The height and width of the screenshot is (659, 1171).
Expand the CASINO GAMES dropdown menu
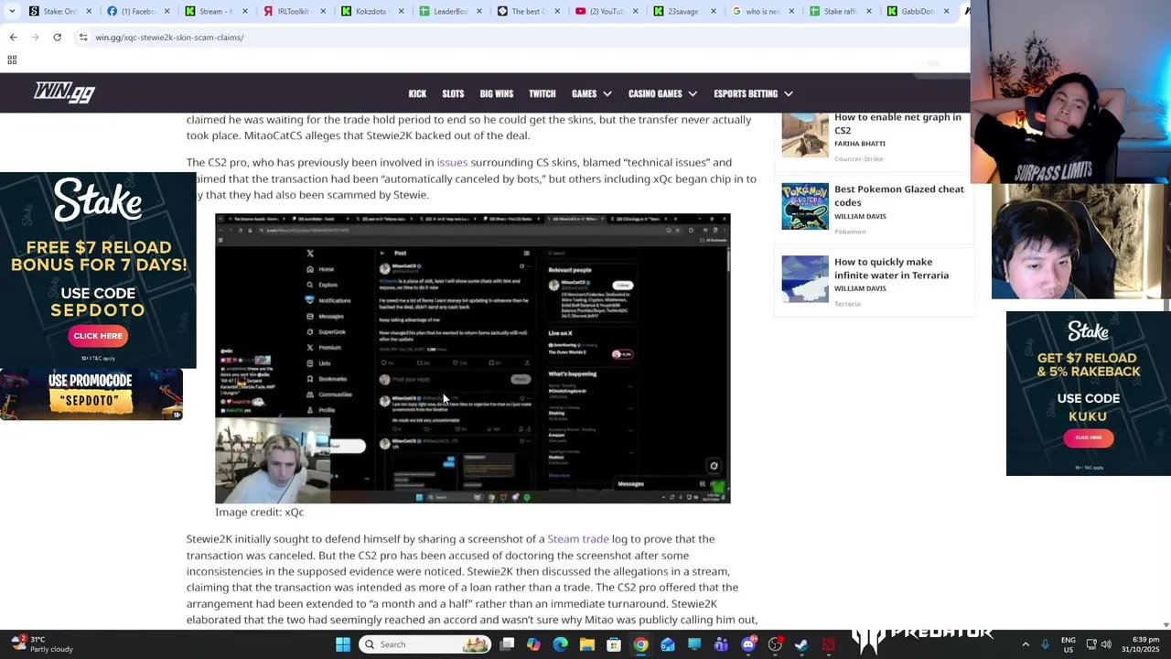coord(662,93)
